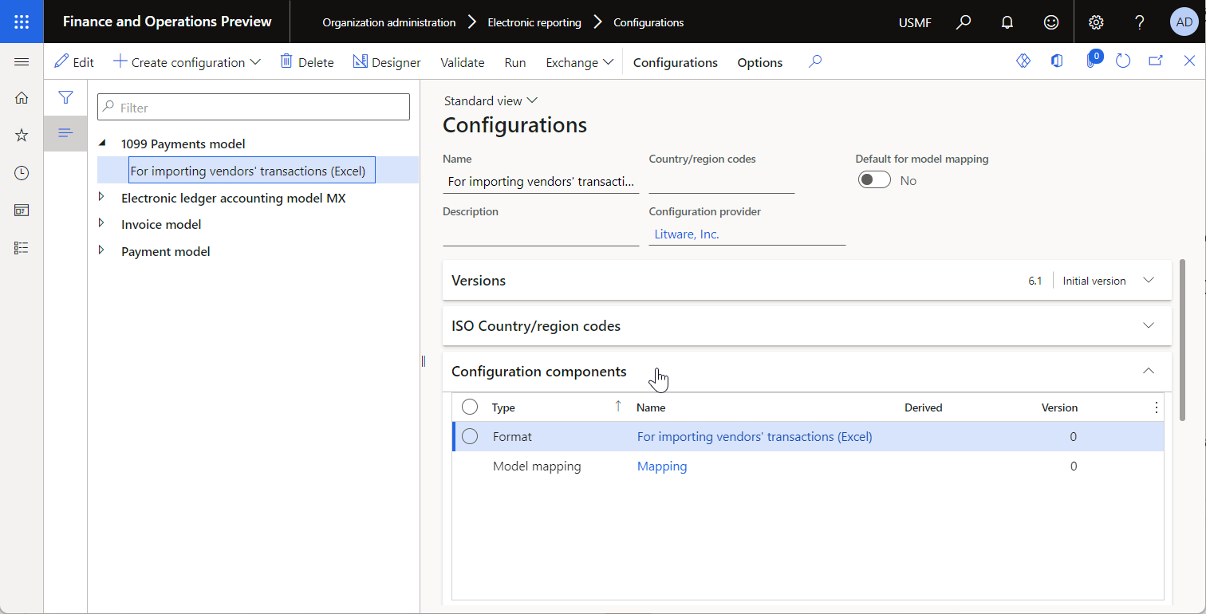
Task: Open the Mapping model mapping link
Action: point(662,466)
